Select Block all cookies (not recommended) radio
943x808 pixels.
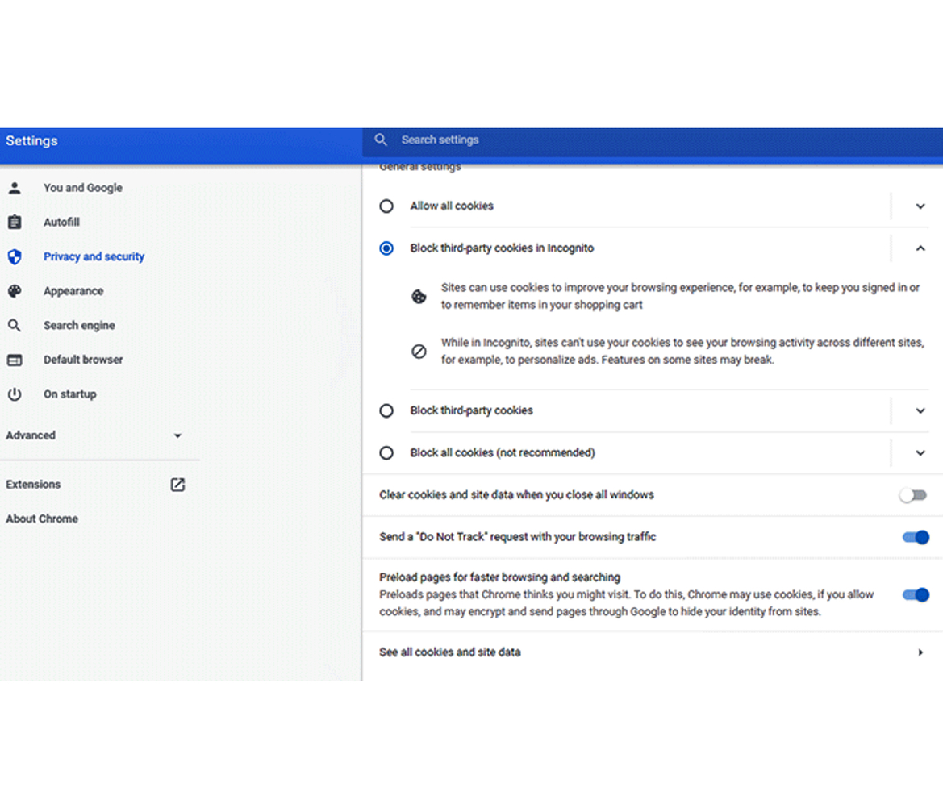click(x=386, y=452)
